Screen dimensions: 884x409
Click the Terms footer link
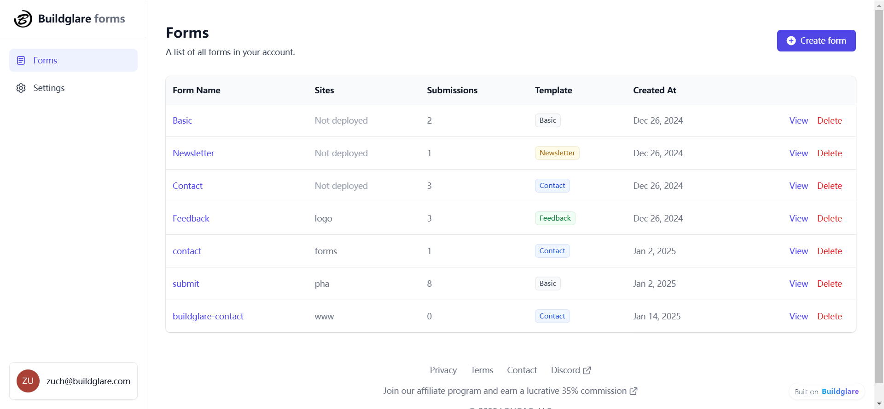[x=482, y=370]
